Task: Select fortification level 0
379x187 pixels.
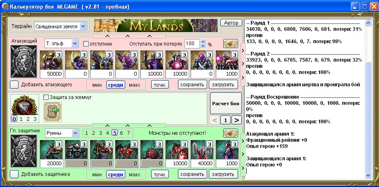Action: pyautogui.click(x=14, y=119)
